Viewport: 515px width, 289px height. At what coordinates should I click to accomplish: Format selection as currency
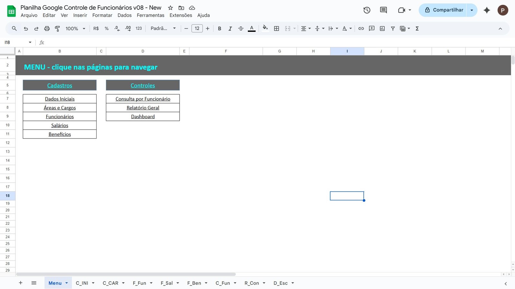tap(96, 28)
